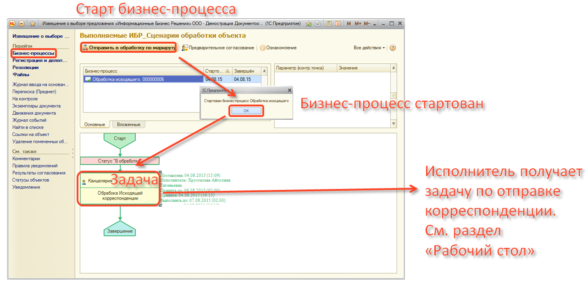Image resolution: width=588 pixels, height=283 pixels.
Task: Click the help question mark icon
Action: 393,48
